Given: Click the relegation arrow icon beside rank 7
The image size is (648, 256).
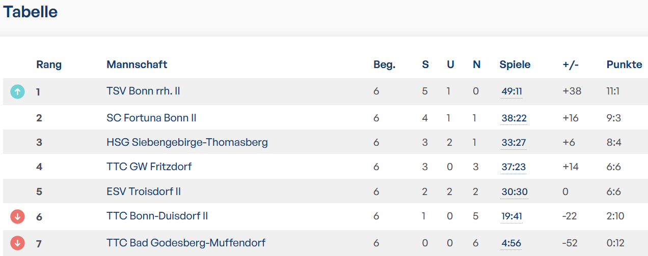Looking at the screenshot, I should coord(17,243).
